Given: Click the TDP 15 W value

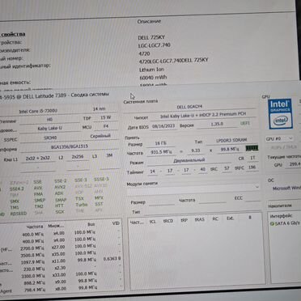Looking at the screenshot, I should (106, 117).
